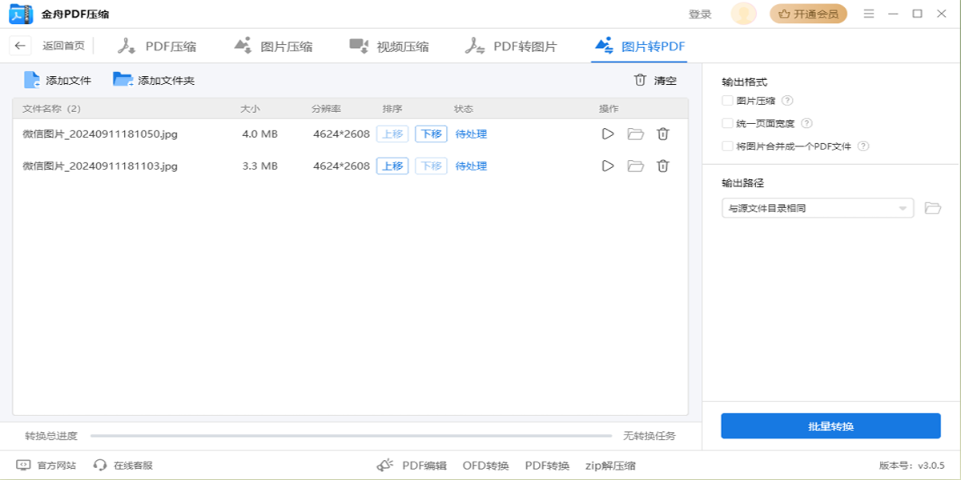961x480 pixels.
Task: Click the 视频压缩 camera icon
Action: 359,46
